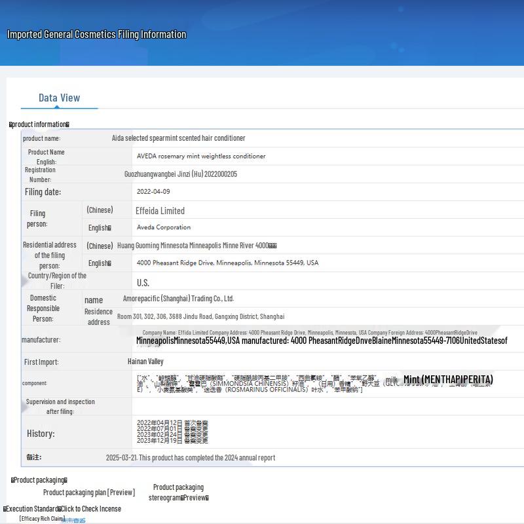Click the 2024 annual report remark text
524x524 pixels.
pos(191,458)
